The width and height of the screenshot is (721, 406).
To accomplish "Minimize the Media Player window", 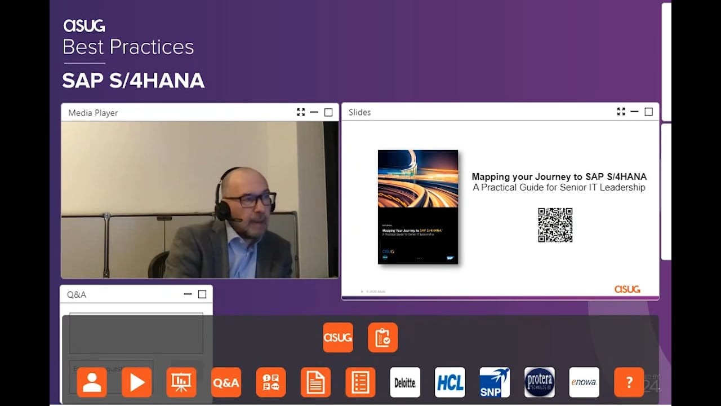I will [x=314, y=112].
